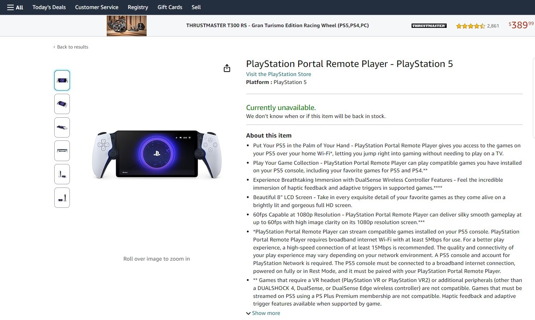Open Gift Cards in navigation bar
Image resolution: width=535 pixels, height=320 pixels.
170,7
